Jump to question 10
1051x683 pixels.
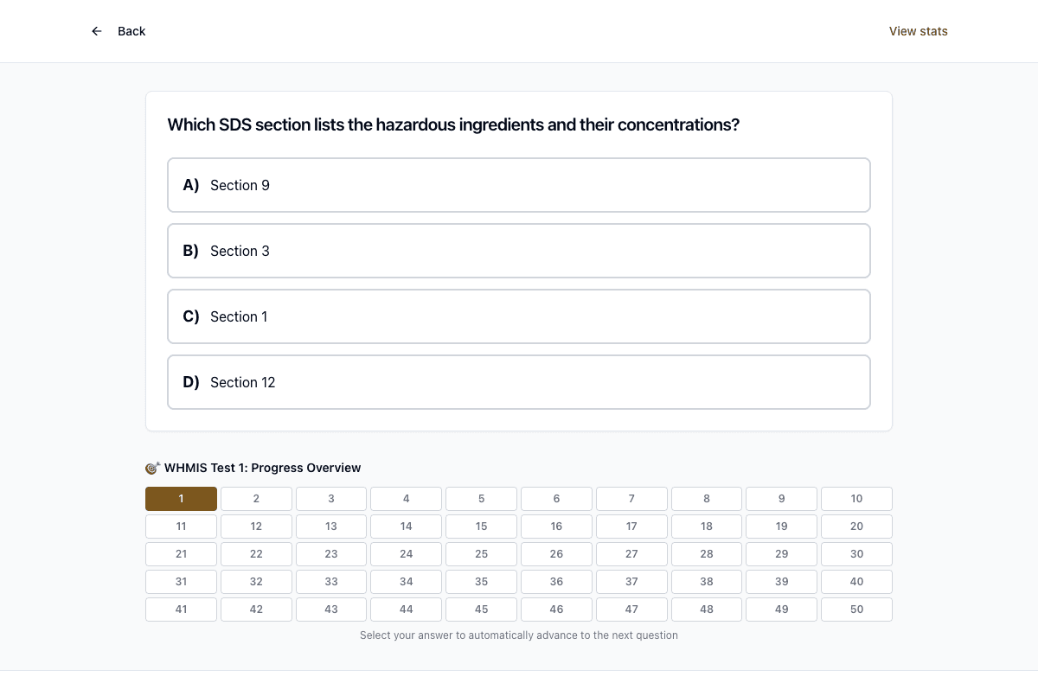856,499
